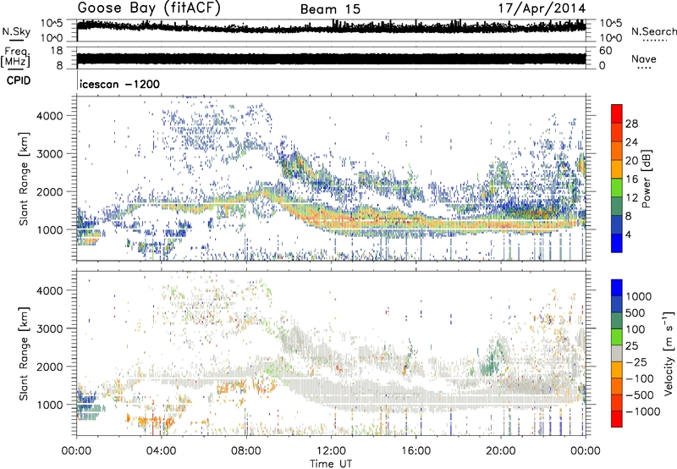Screen dimensions: 677x469
Task: Click the '04:00' time axis label
Action: point(161,451)
